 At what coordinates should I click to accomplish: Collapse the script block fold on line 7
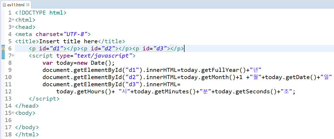click(13, 55)
